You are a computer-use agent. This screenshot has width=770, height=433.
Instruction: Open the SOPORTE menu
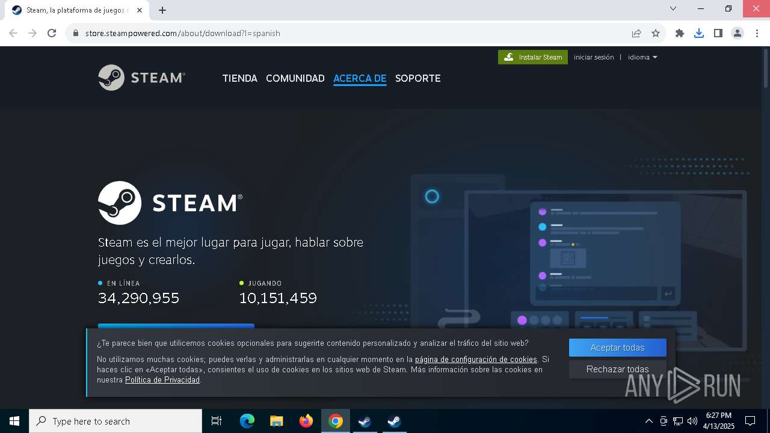pyautogui.click(x=418, y=78)
